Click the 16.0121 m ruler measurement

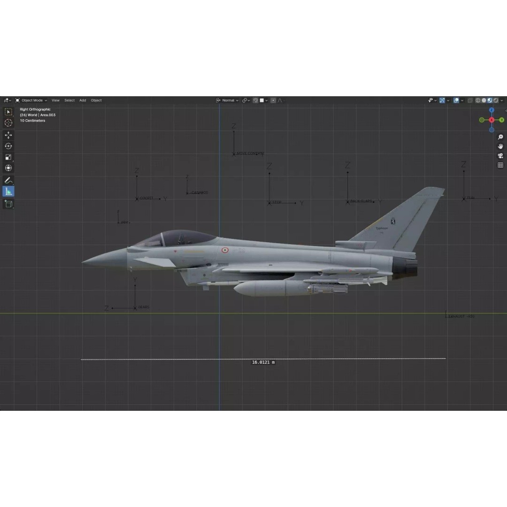click(263, 362)
